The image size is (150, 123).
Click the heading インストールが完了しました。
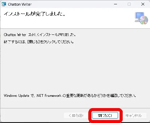point(35,14)
